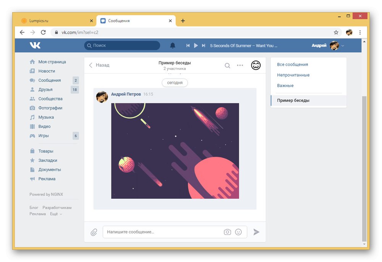The image size is (382, 262).
Task: Click message timestamp 16:15
Action: (148, 94)
